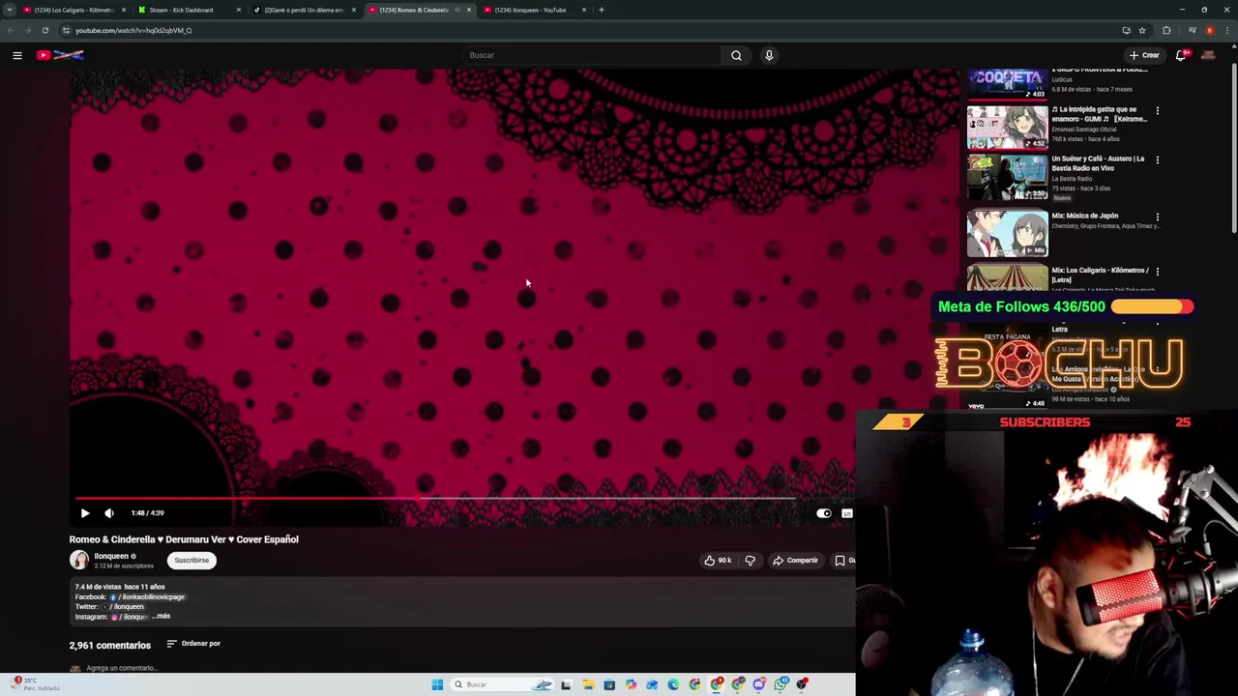The height and width of the screenshot is (696, 1238).
Task: Open the Chrome three-dot menu
Action: point(1228,30)
